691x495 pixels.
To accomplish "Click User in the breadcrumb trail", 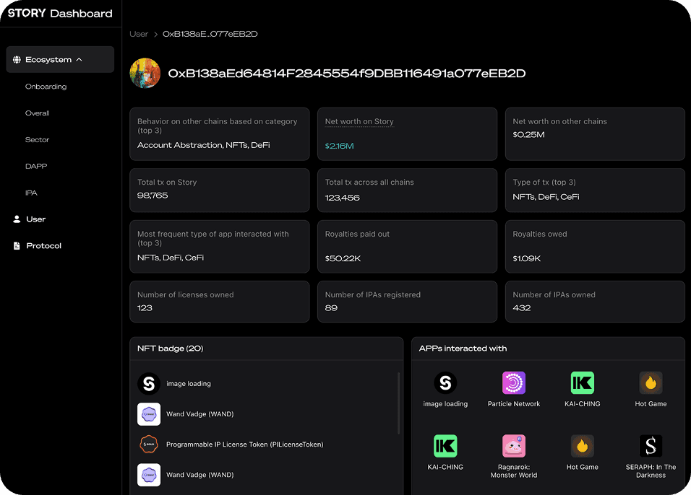I will (138, 34).
